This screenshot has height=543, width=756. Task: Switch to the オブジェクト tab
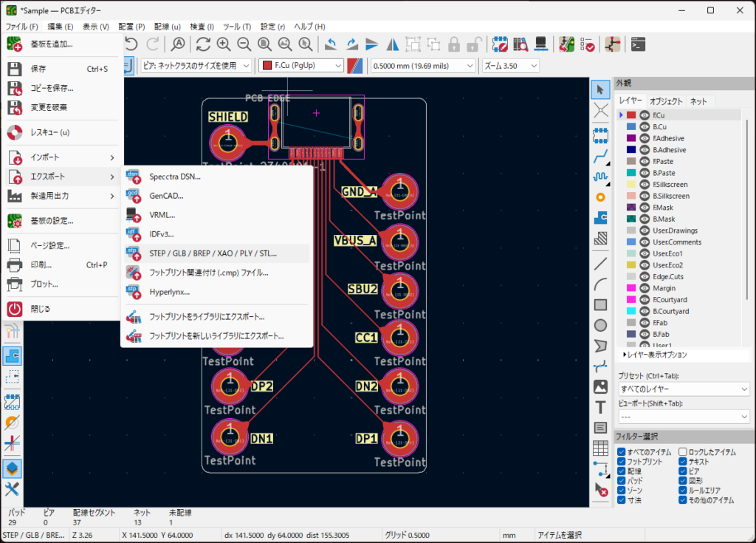tap(666, 101)
